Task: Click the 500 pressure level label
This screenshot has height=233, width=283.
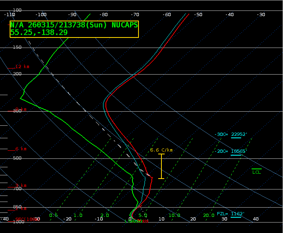Action: (17, 158)
